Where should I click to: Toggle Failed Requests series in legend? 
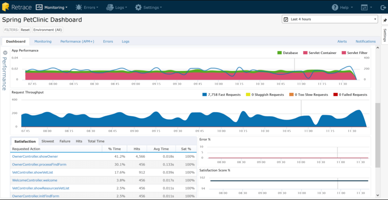(353, 95)
